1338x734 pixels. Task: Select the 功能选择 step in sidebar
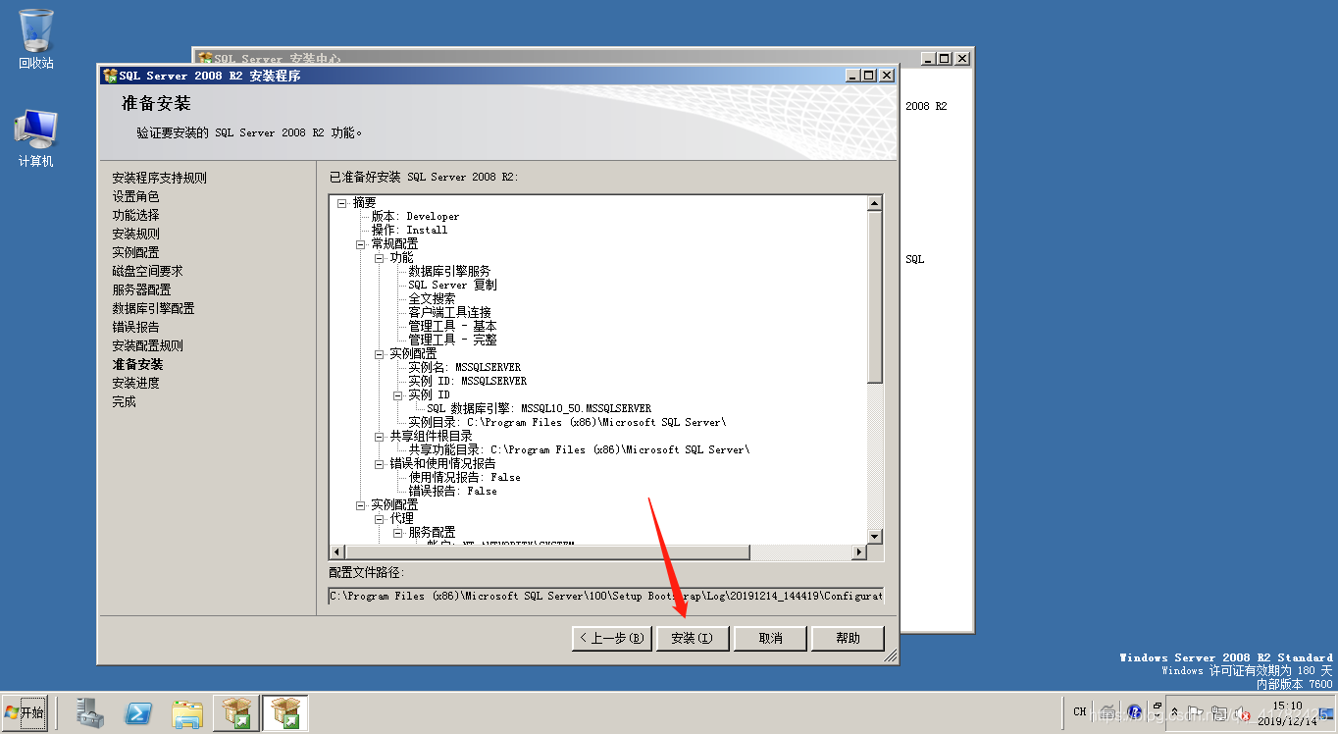click(135, 215)
